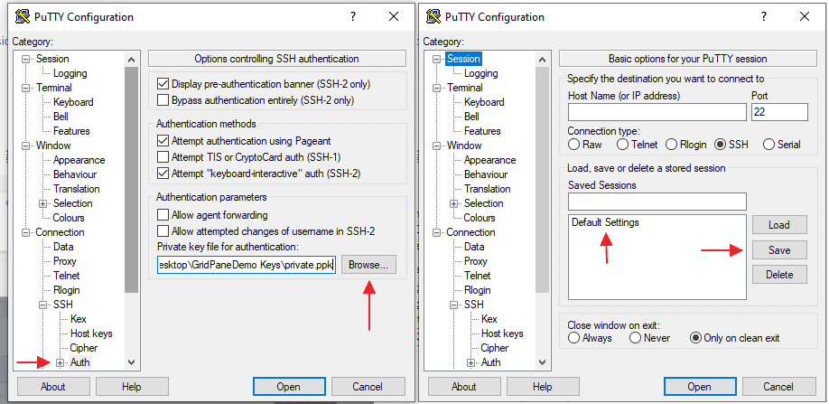
Task: Collapse Window node in left window tree
Action: pos(25,146)
